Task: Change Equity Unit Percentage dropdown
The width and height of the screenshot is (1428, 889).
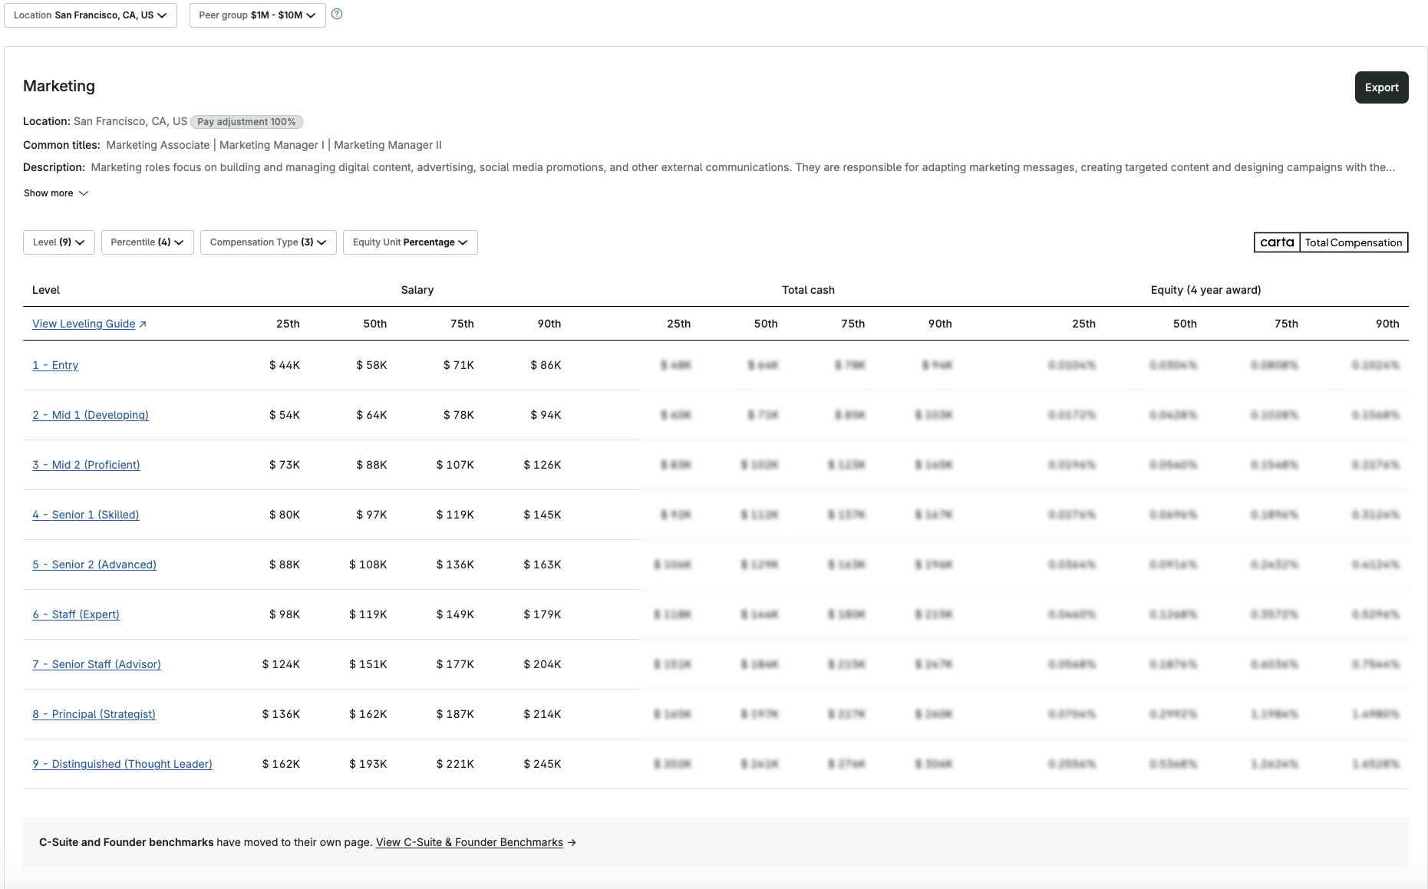Action: pyautogui.click(x=410, y=242)
